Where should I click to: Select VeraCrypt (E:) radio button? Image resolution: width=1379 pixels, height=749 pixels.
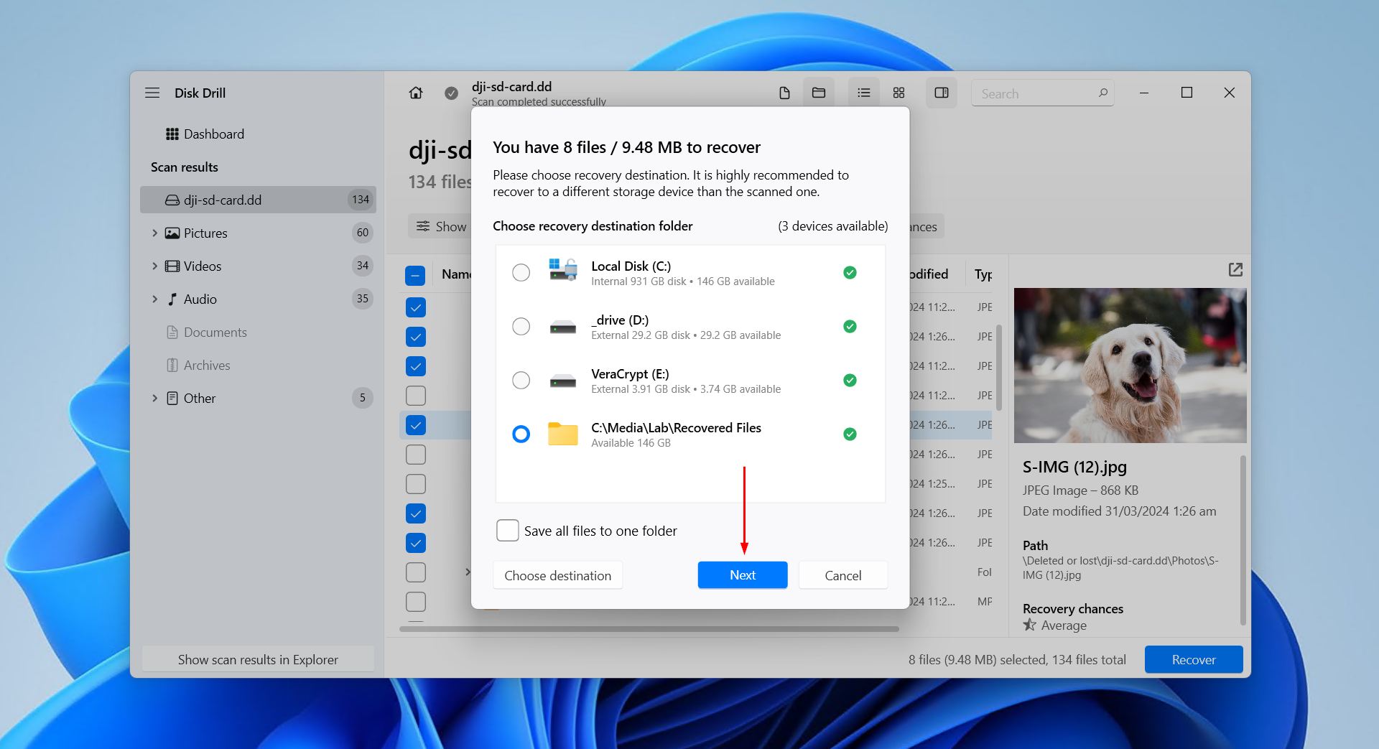tap(521, 380)
